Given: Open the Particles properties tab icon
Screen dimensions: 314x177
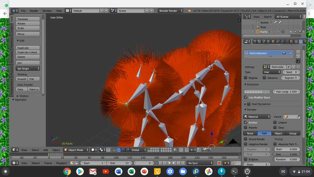Looking at the screenshot, I should pyautogui.click(x=300, y=41).
